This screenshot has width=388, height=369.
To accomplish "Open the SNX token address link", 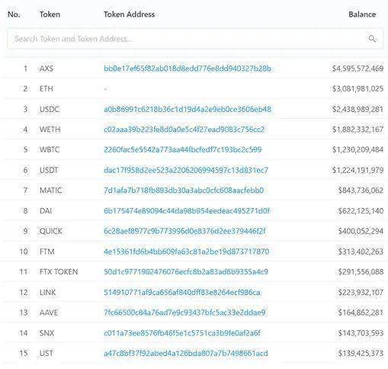I will pos(182,333).
